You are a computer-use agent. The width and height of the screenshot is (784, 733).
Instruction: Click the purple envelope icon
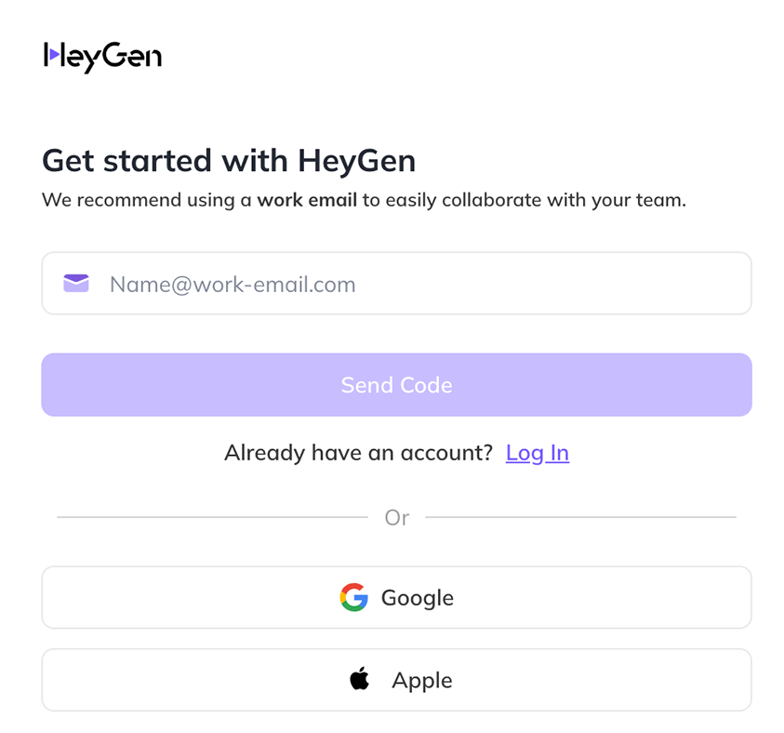[x=76, y=283]
